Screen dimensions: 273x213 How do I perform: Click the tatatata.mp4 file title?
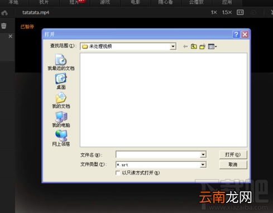[x=36, y=13]
